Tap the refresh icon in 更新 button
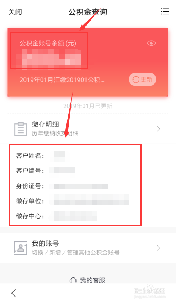This screenshot has height=303, width=176. (136, 80)
